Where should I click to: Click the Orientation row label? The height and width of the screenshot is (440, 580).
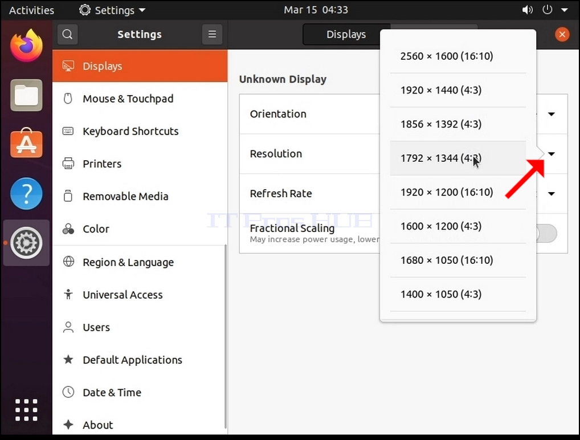click(278, 114)
